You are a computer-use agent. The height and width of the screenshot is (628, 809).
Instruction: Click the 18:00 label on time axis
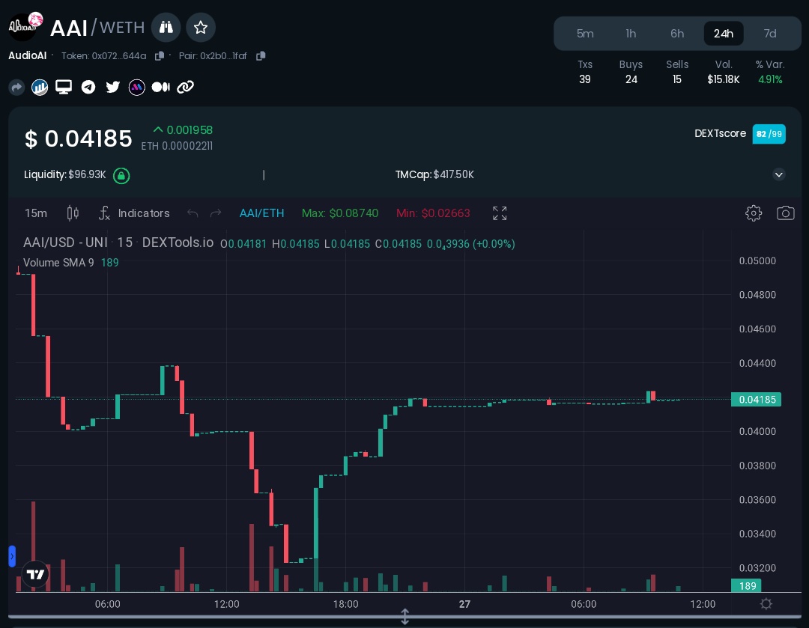345,604
